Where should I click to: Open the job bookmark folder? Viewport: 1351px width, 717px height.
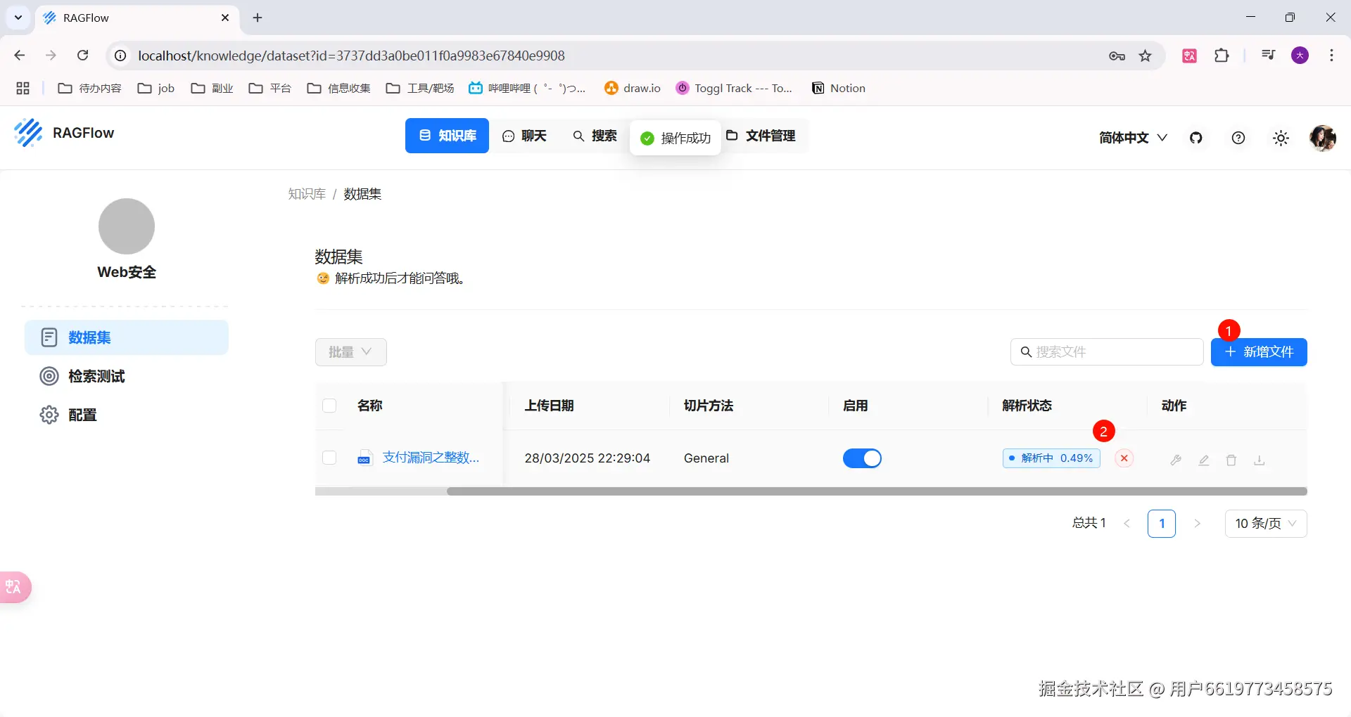(156, 88)
